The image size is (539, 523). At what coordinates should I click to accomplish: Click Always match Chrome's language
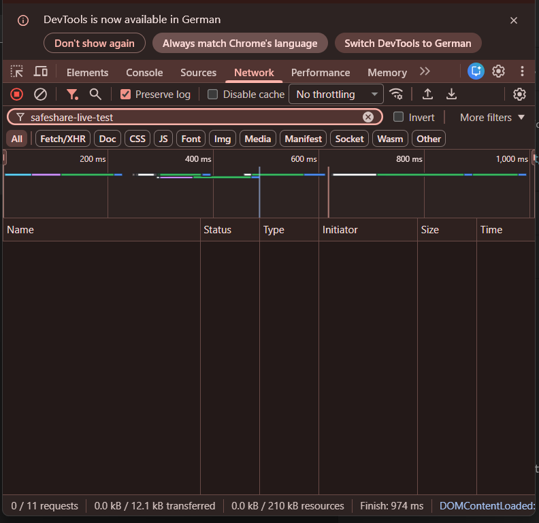[240, 44]
